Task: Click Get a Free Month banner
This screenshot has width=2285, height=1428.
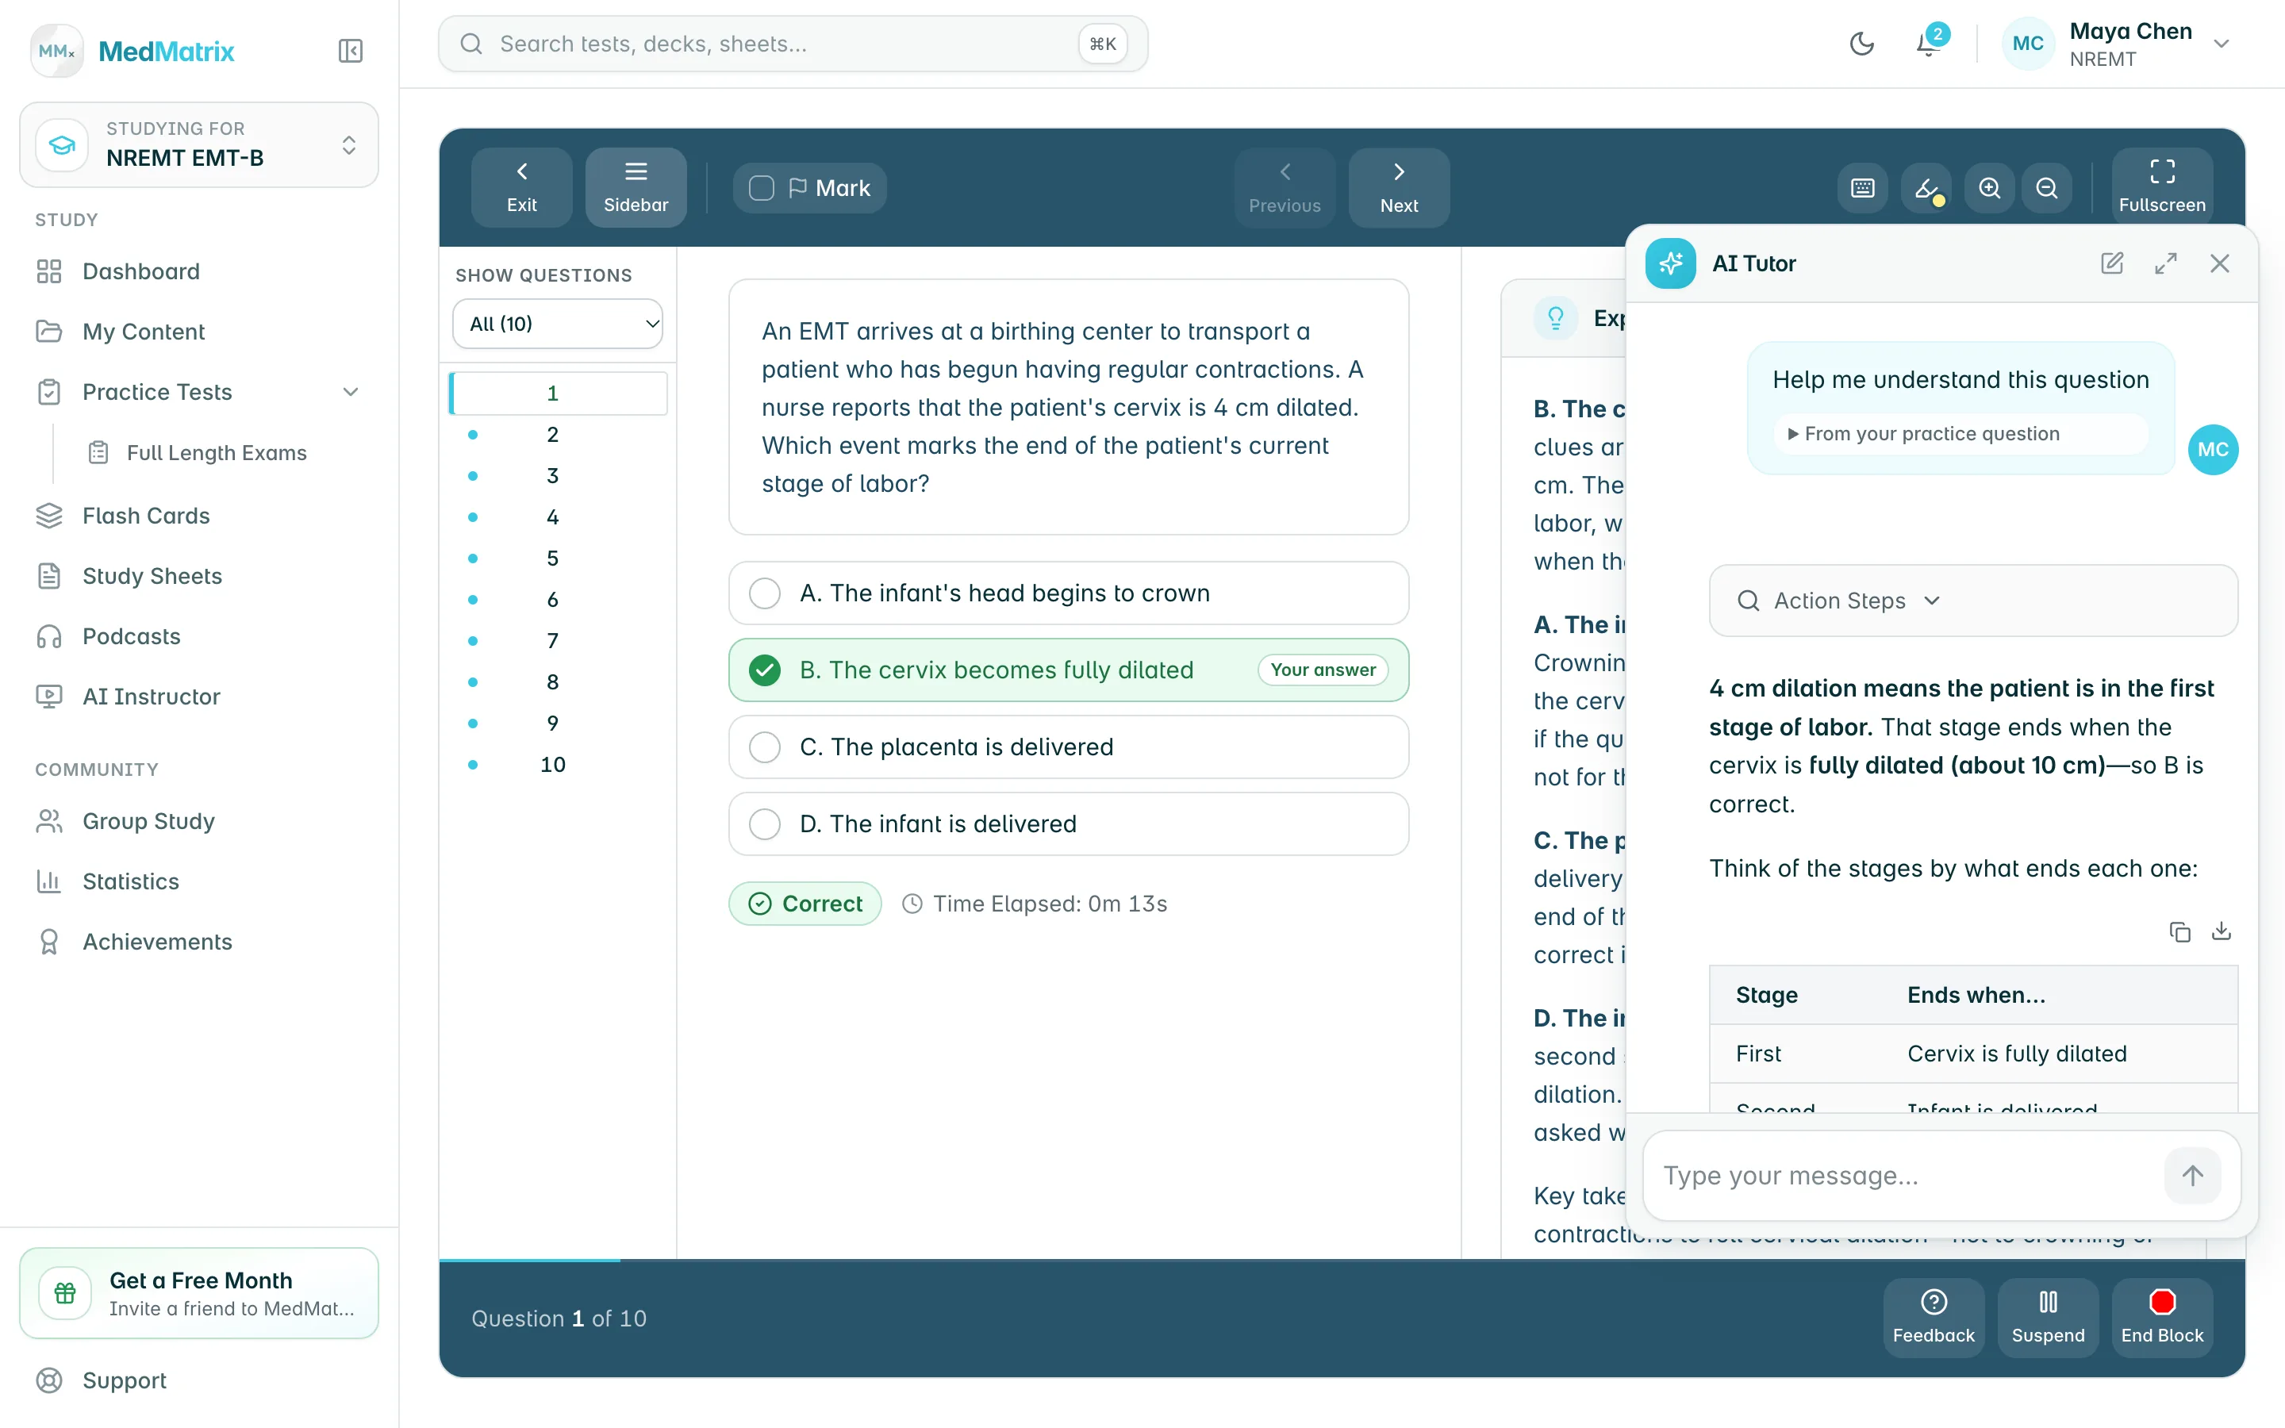Action: click(199, 1293)
